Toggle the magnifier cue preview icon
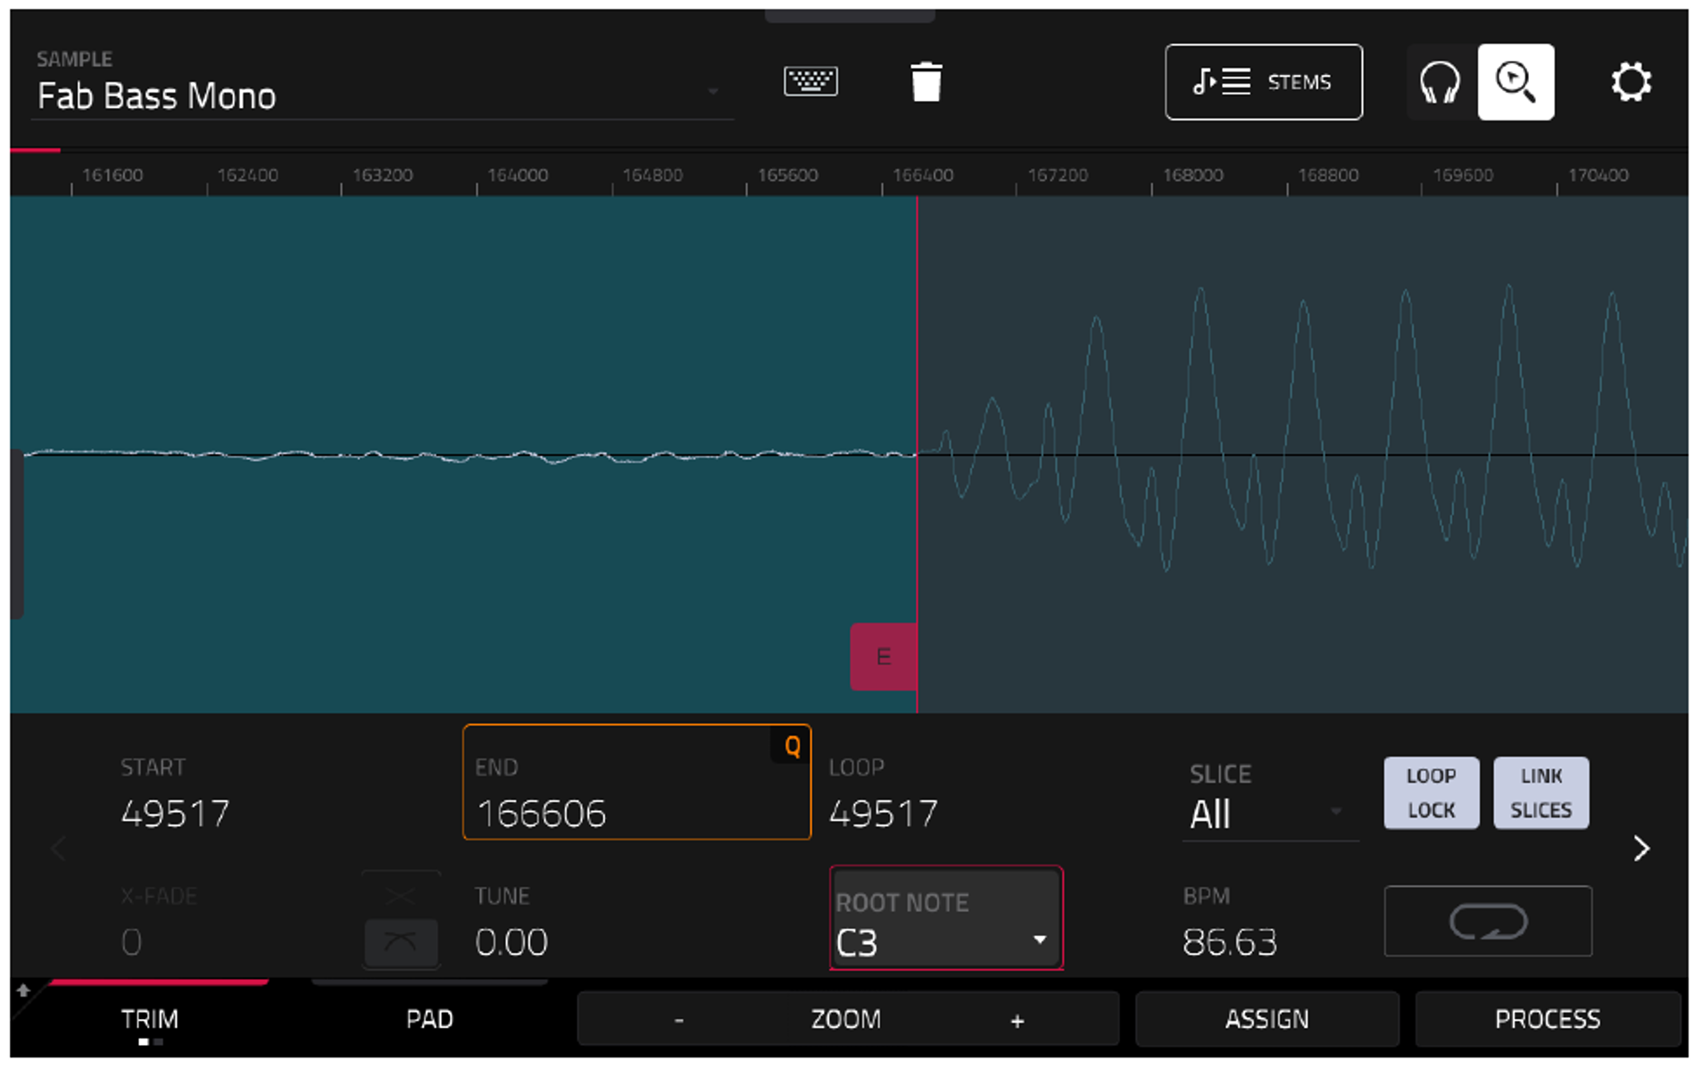Image resolution: width=1695 pixels, height=1069 pixels. point(1515,82)
